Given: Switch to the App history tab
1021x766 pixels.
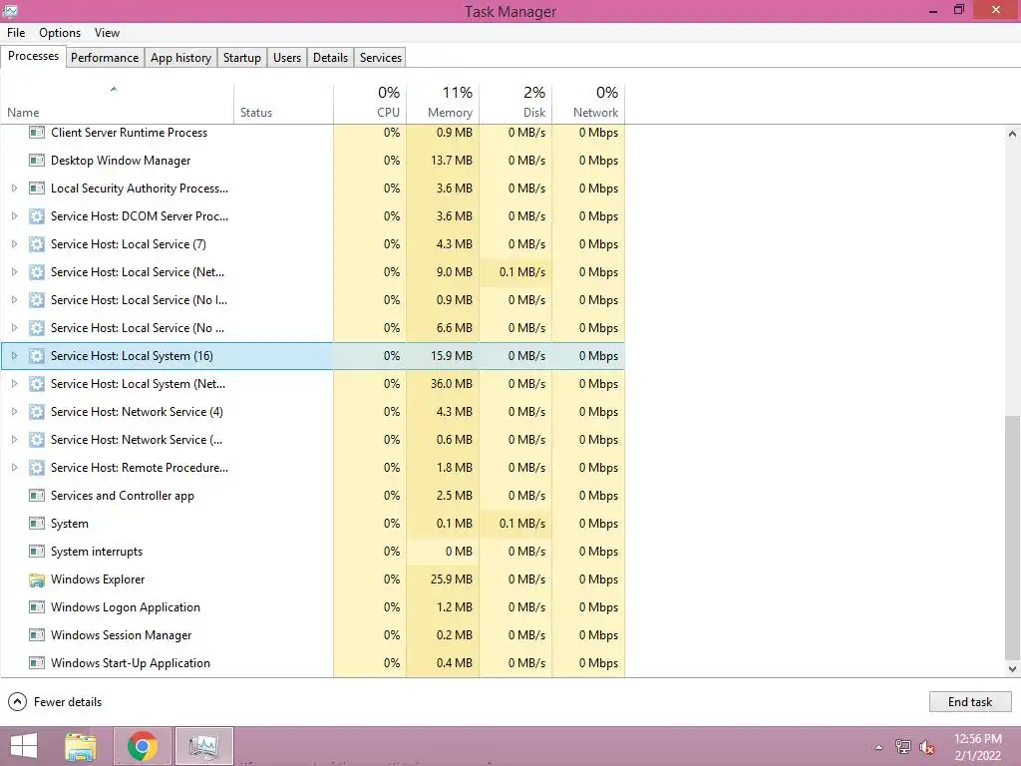Looking at the screenshot, I should (x=181, y=57).
